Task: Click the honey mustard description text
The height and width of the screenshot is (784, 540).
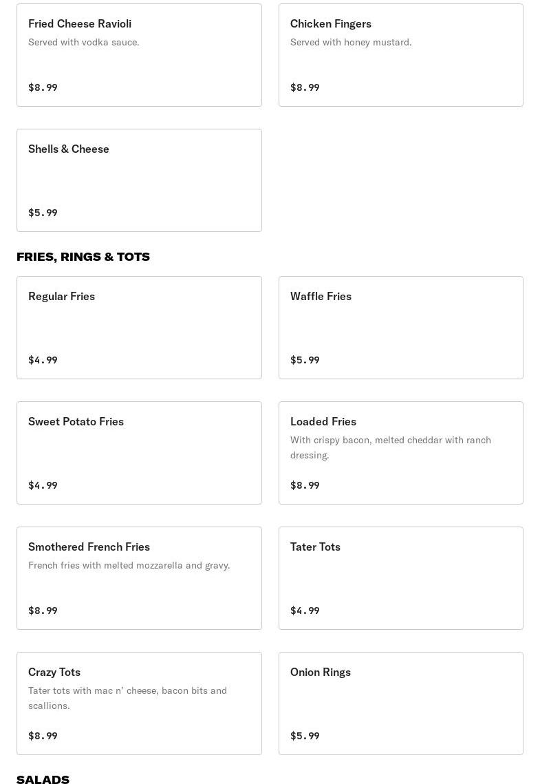Action: pos(351,42)
